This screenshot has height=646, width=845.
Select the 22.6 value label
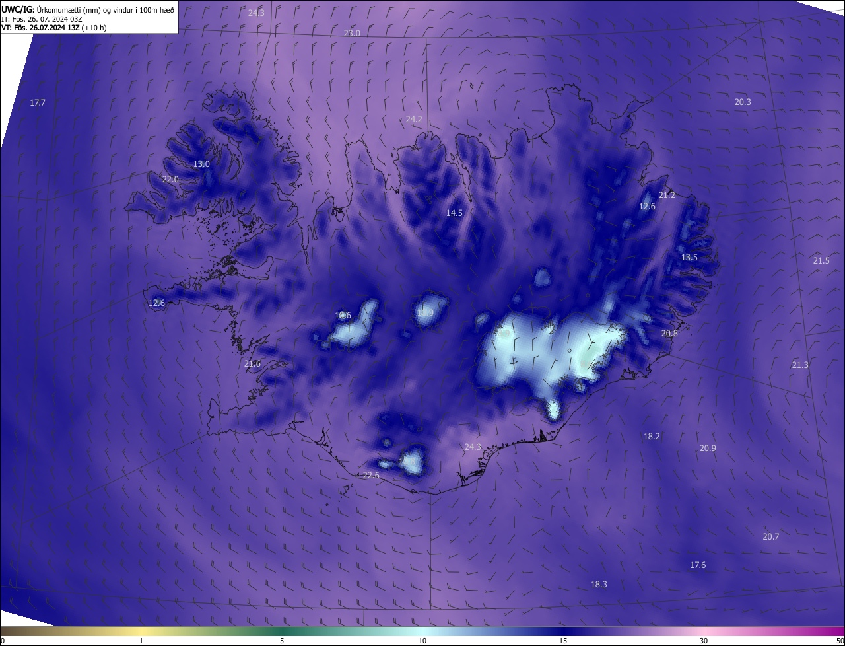371,476
